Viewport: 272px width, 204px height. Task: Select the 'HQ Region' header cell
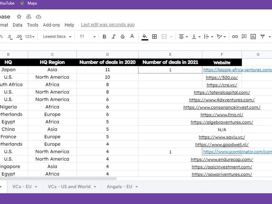52,62
